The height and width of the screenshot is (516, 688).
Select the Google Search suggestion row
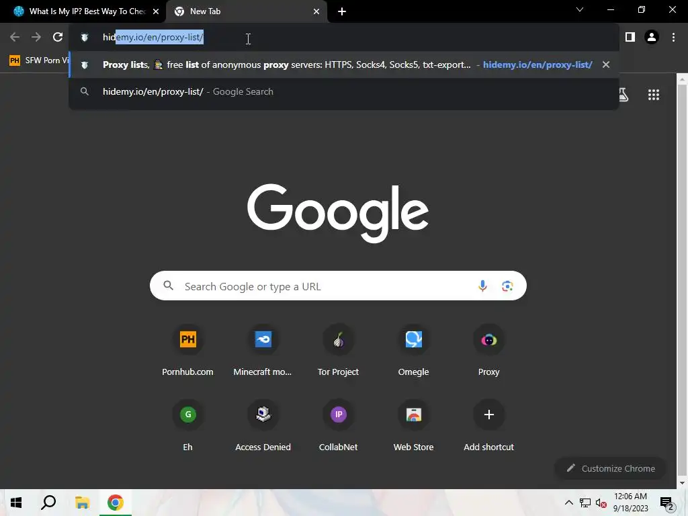[343, 91]
